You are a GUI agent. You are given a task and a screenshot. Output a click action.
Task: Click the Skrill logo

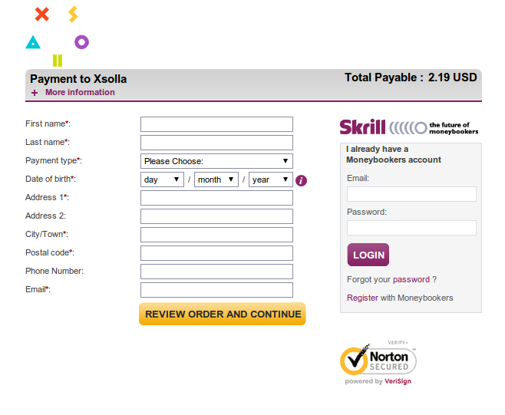pyautogui.click(x=409, y=127)
